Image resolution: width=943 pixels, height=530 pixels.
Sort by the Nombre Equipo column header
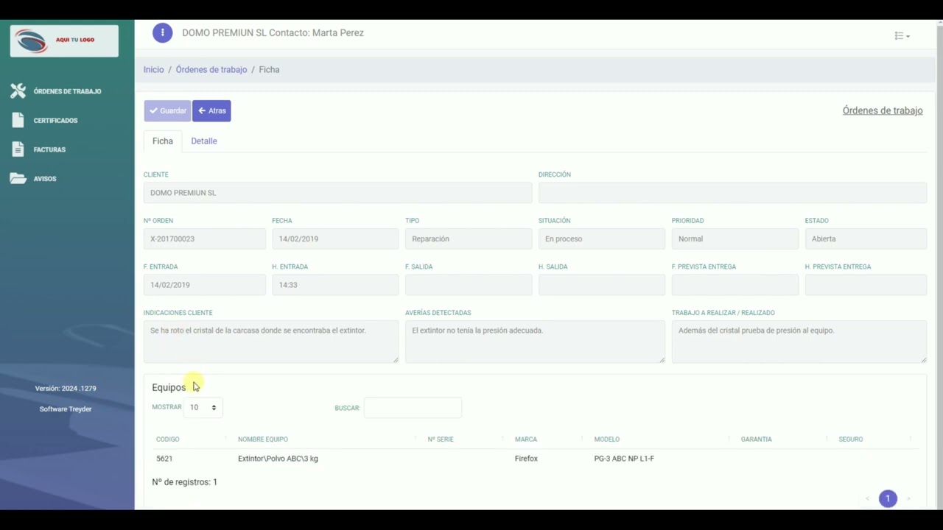(x=263, y=439)
